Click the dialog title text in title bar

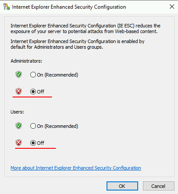coord(69,7)
